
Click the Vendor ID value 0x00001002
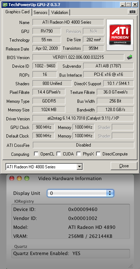[83, 218]
